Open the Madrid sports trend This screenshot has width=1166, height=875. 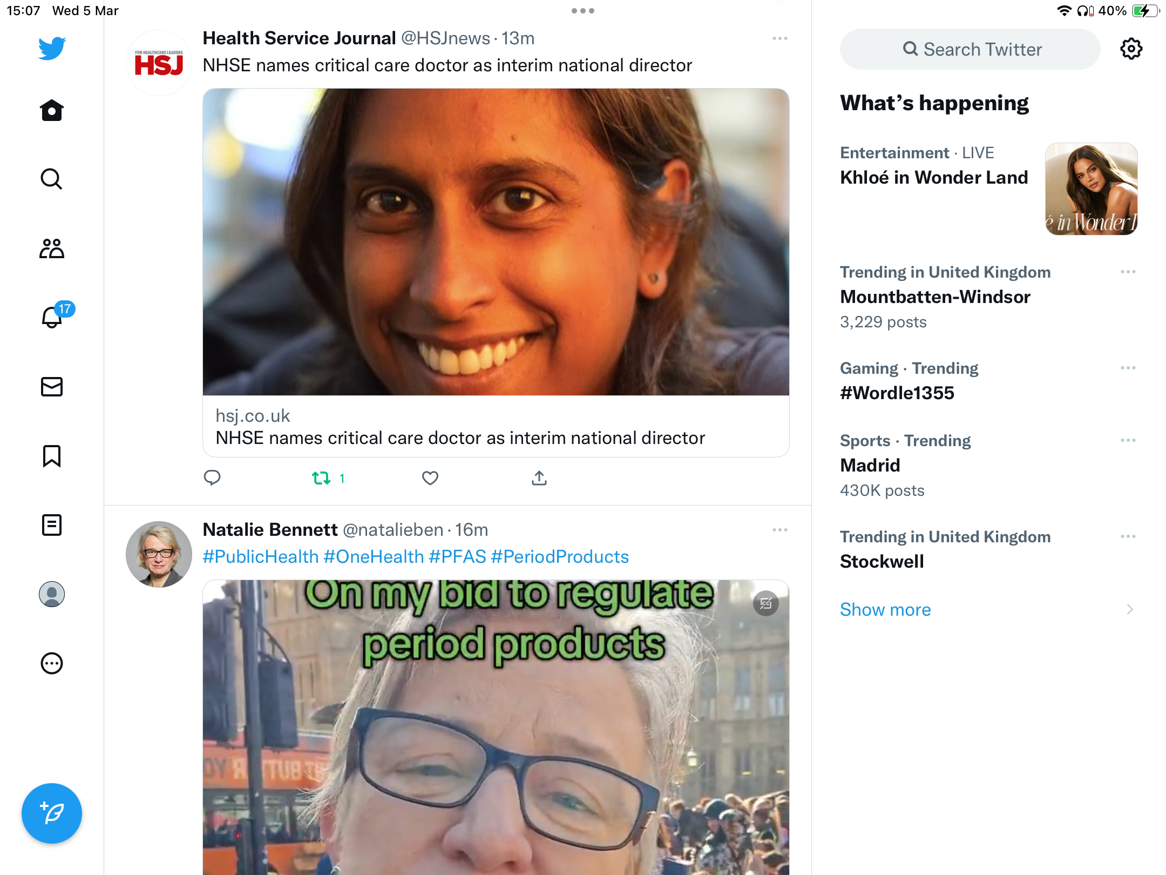pos(870,465)
